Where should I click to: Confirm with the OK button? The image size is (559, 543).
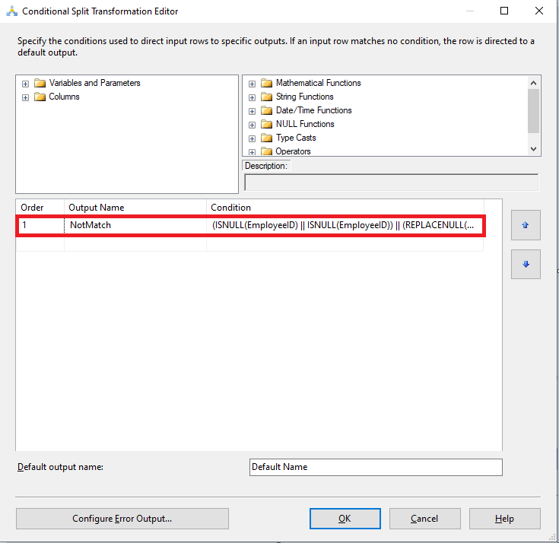[345, 519]
